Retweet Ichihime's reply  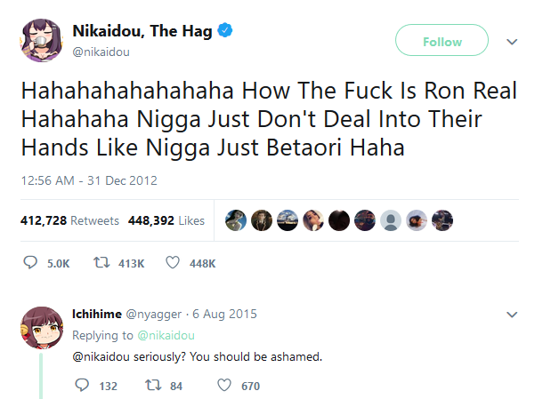tap(151, 386)
